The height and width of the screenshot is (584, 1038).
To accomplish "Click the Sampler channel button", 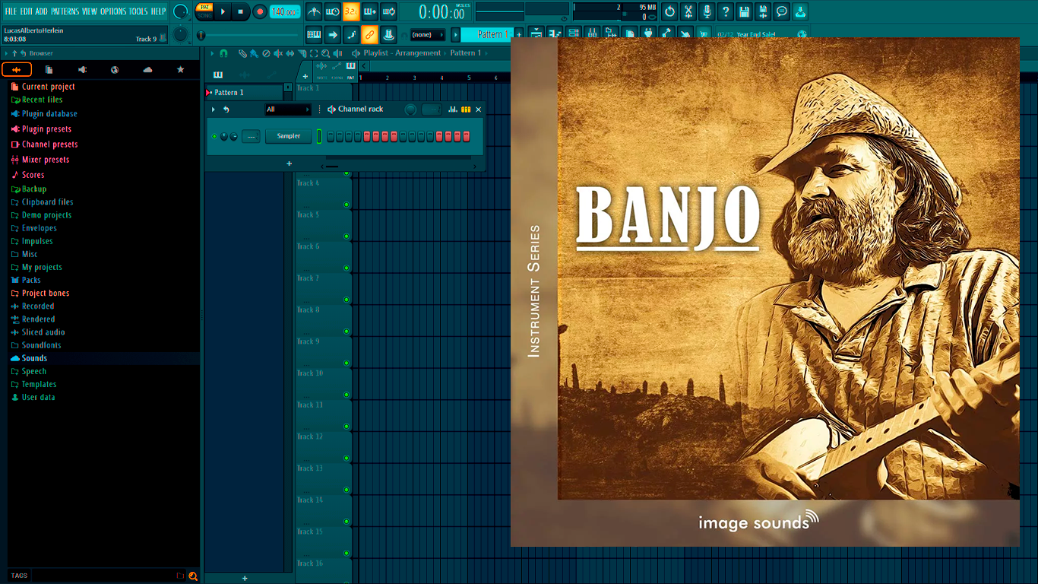I will [x=288, y=136].
